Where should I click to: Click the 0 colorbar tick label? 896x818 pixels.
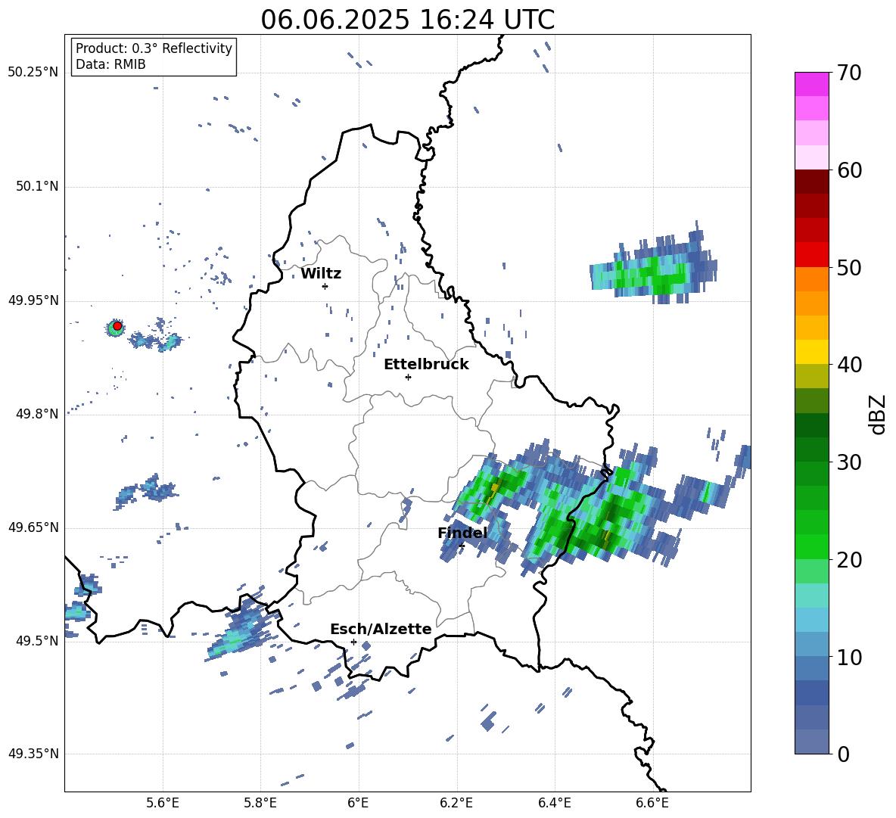842,754
